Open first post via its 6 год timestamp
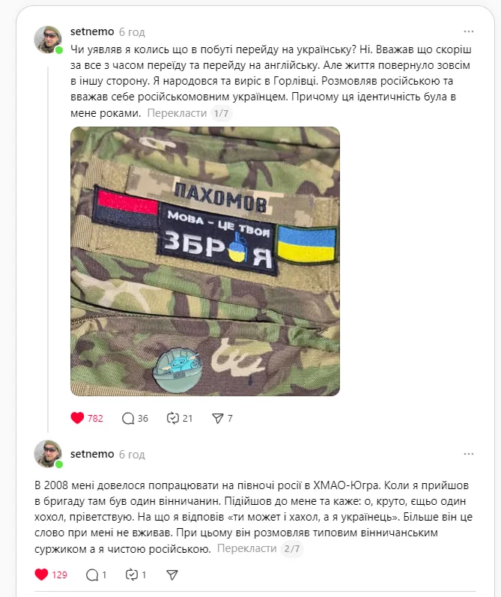 132,32
